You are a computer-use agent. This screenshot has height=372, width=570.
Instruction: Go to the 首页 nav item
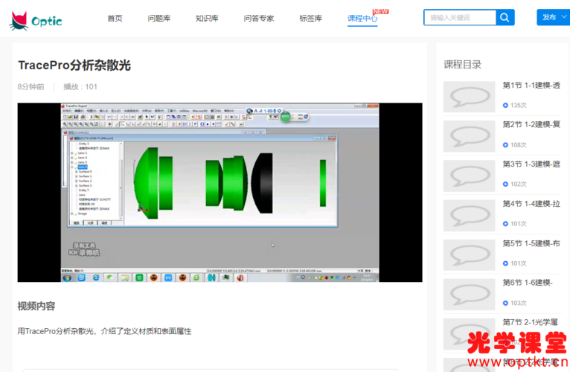(x=115, y=18)
